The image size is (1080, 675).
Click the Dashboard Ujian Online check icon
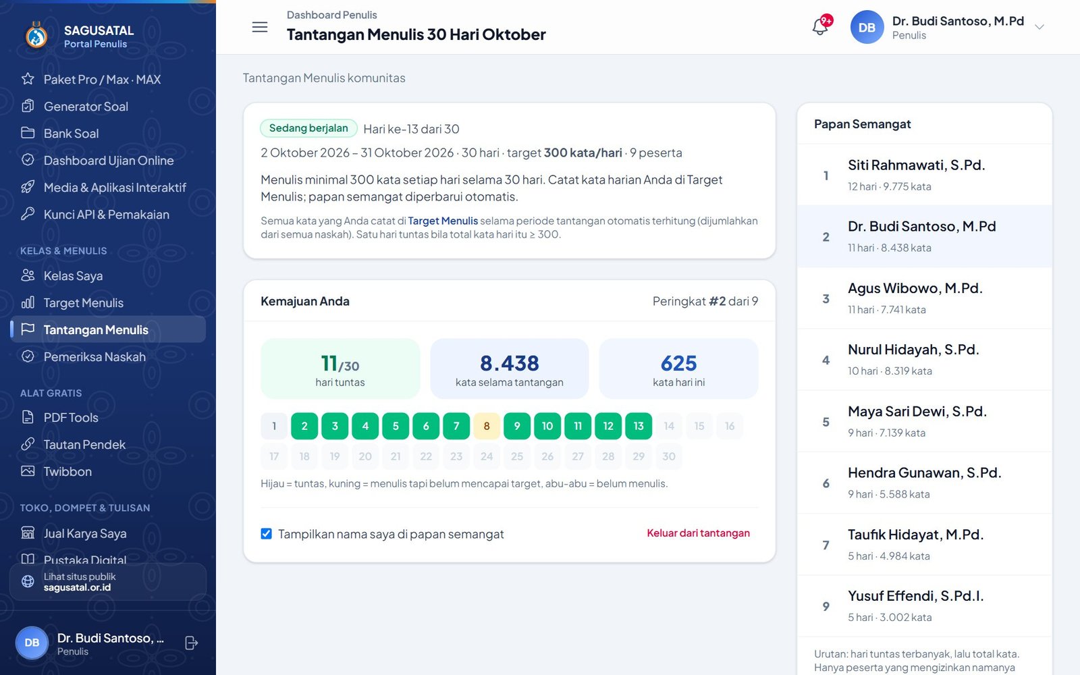[x=28, y=160]
